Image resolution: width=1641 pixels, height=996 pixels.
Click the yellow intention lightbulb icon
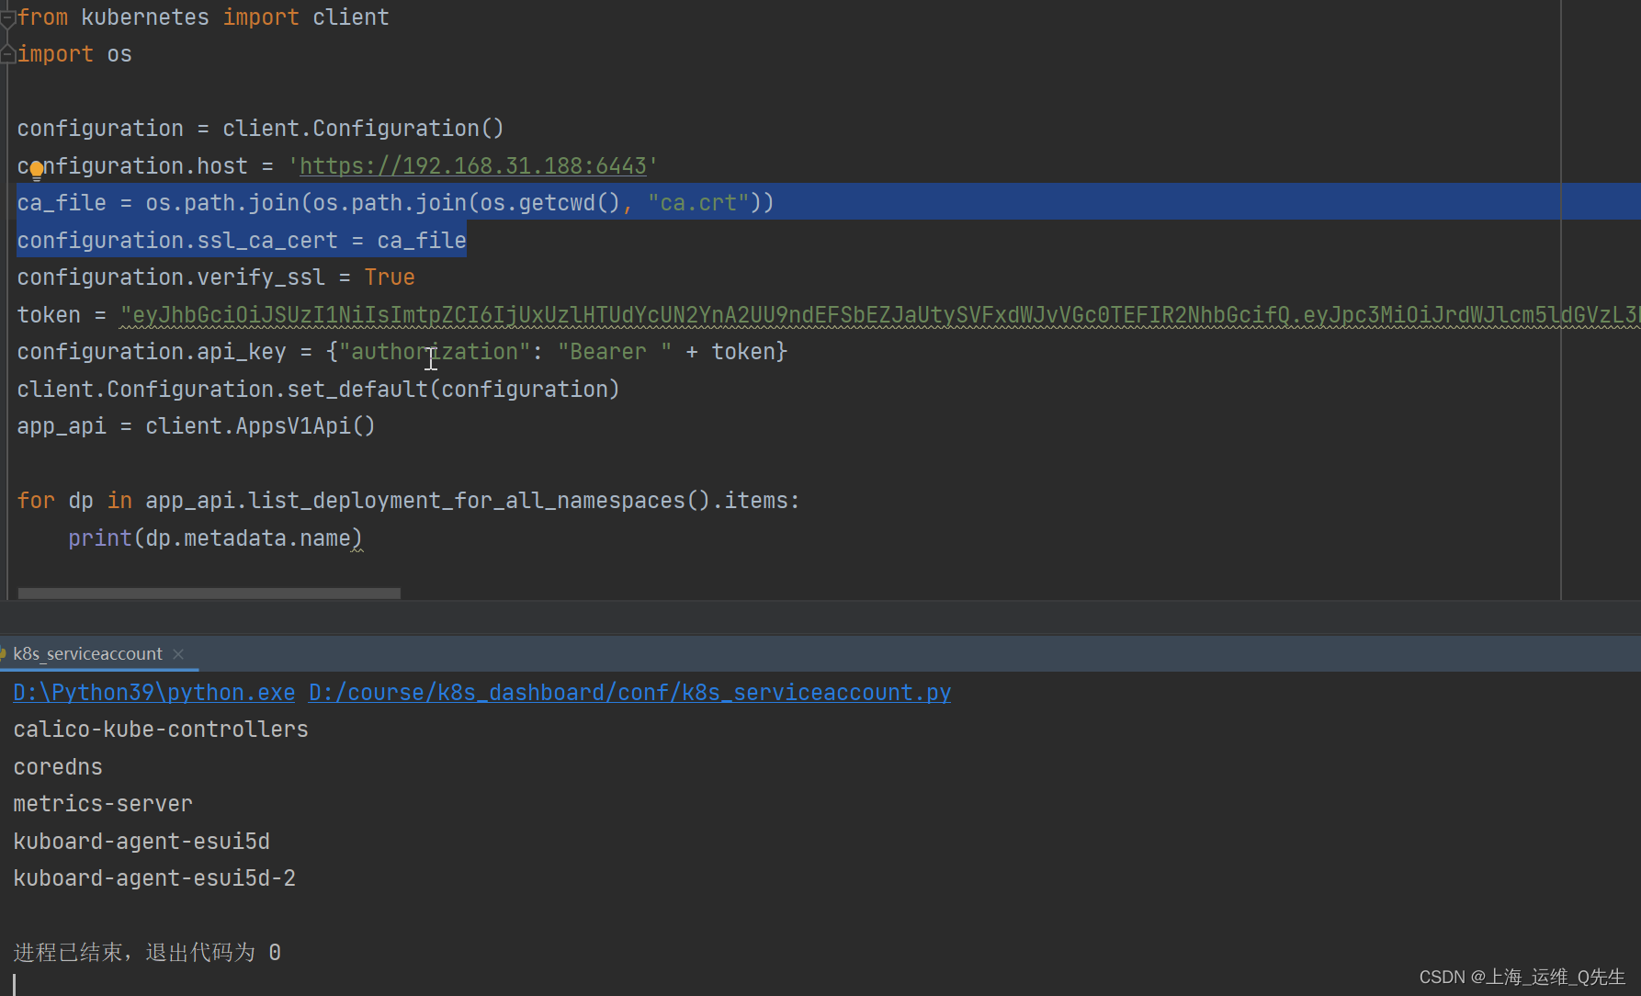tap(37, 170)
